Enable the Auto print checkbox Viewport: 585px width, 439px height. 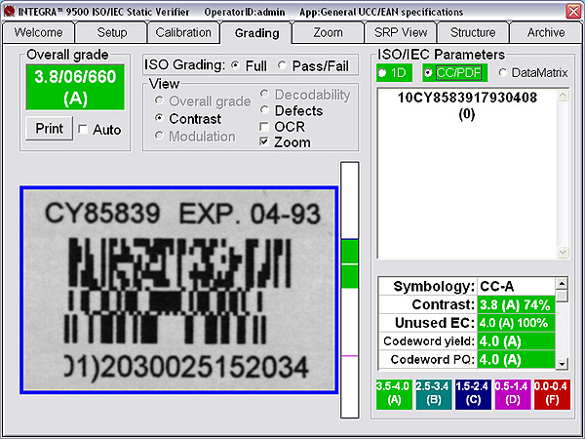[x=83, y=130]
